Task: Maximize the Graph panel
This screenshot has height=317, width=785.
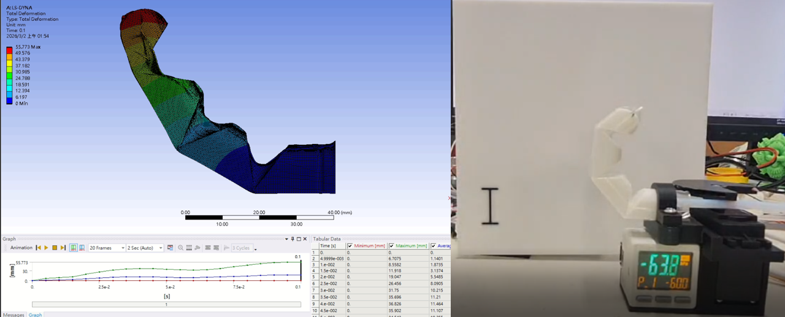Action: pyautogui.click(x=299, y=239)
